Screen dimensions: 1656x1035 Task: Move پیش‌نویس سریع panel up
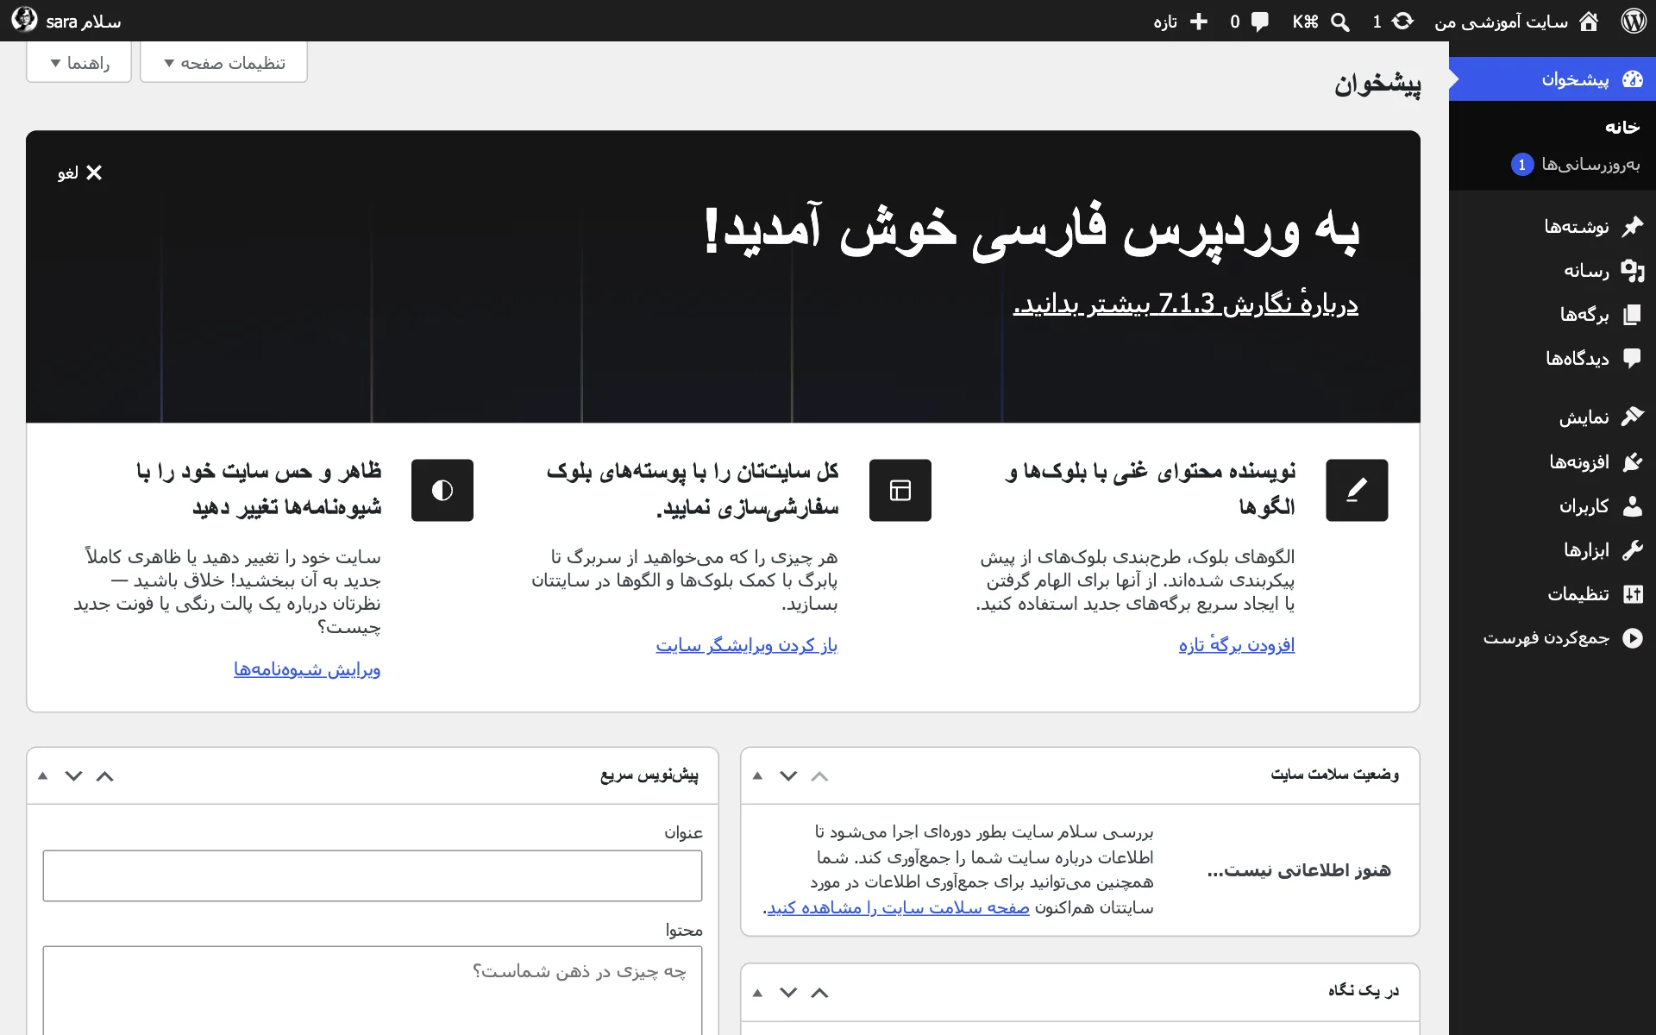pos(105,775)
